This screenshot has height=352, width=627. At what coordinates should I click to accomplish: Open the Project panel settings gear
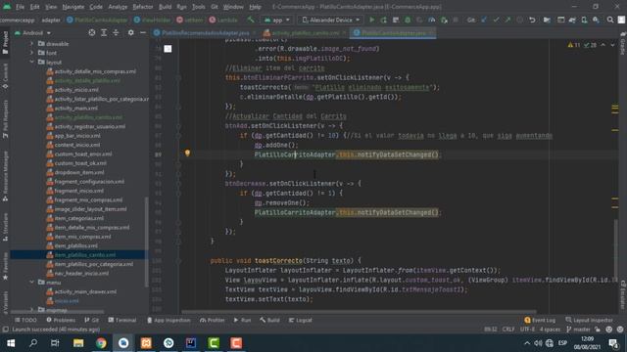coord(130,32)
